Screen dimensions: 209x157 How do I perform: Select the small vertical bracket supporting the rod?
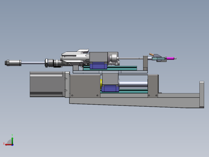point(145,63)
